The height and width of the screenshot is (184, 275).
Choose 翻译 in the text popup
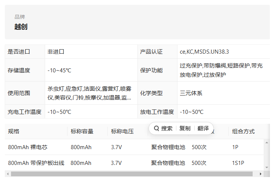pos(203,128)
